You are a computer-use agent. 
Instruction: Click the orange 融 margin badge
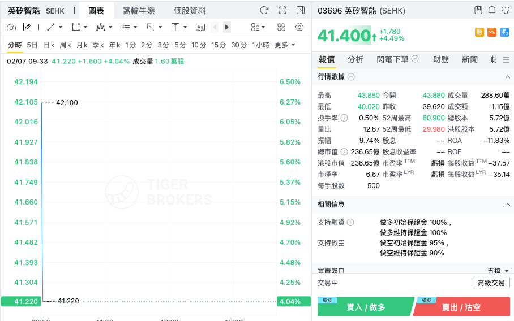[479, 32]
